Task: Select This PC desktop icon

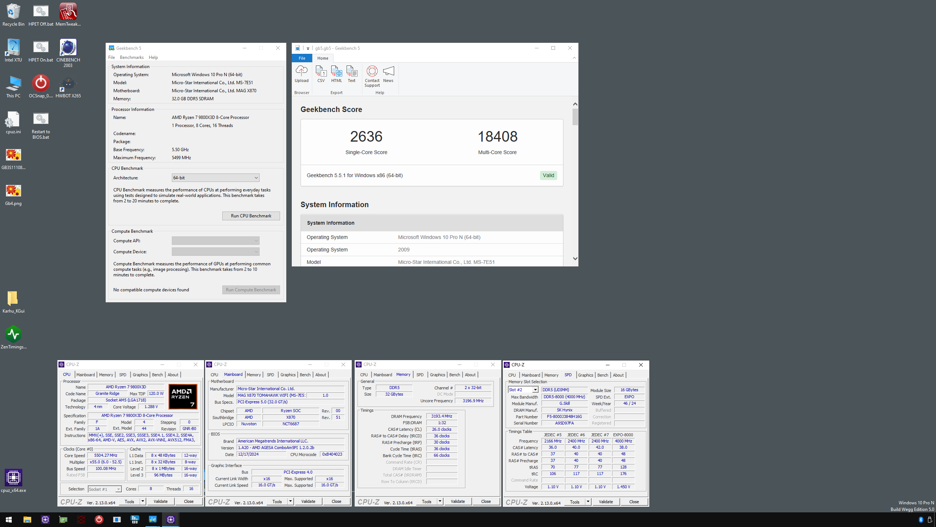Action: click(13, 87)
